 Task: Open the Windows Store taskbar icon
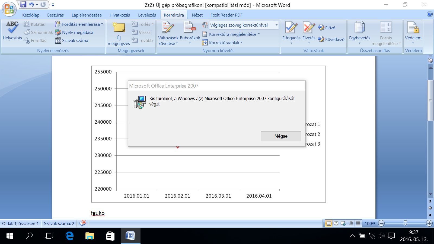click(x=110, y=236)
